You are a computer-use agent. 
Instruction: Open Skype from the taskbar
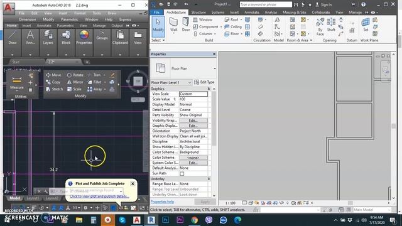[122, 220]
